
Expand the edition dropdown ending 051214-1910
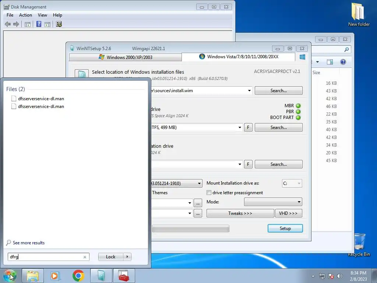point(199,184)
